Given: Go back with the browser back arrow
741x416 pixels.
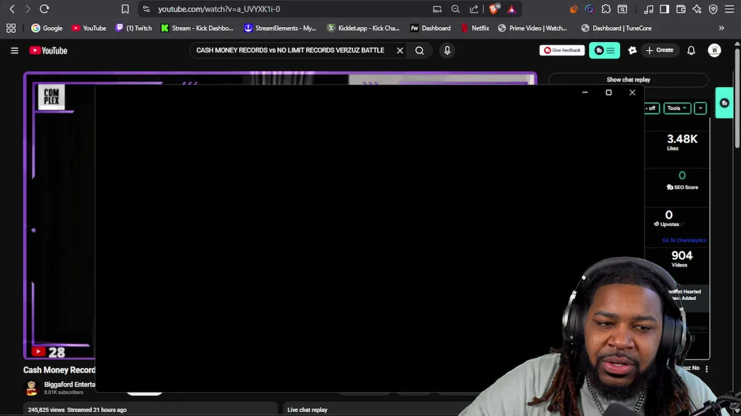Looking at the screenshot, I should [12, 9].
